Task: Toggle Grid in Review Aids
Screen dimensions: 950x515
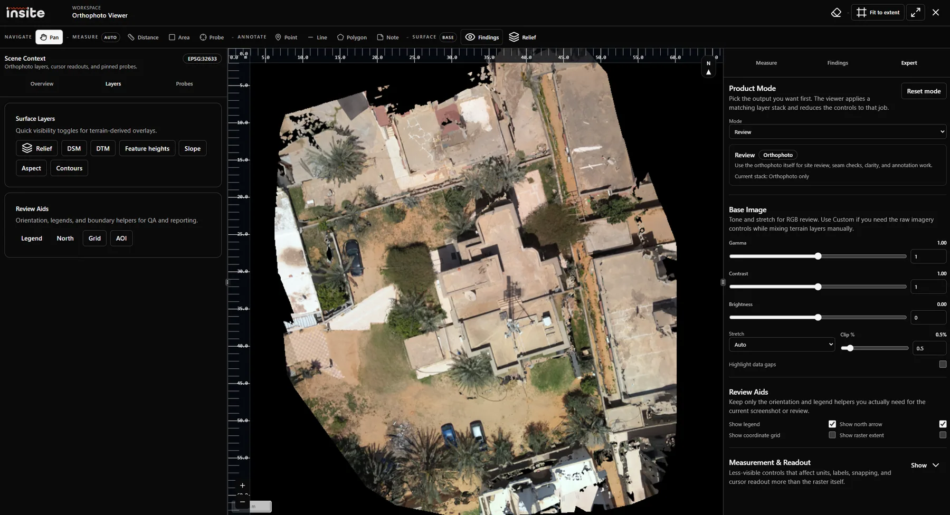Action: click(94, 239)
